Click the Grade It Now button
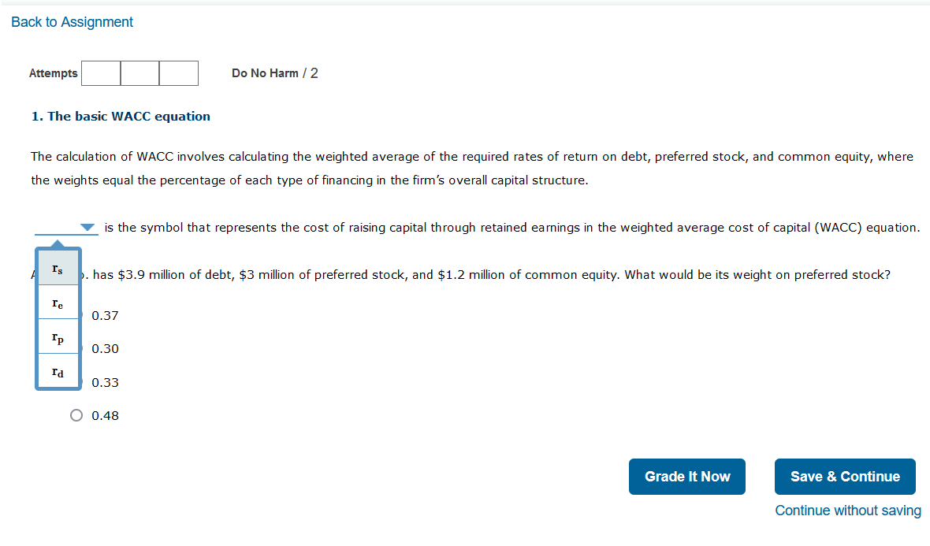The width and height of the screenshot is (930, 546). tap(686, 476)
